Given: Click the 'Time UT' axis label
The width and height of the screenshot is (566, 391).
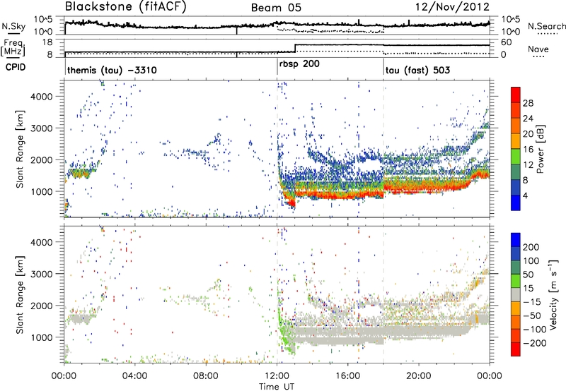Looking at the screenshot, I should [x=277, y=387].
